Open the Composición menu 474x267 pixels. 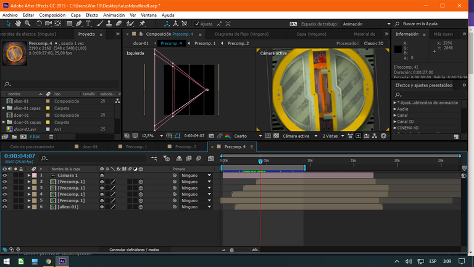[x=52, y=15]
